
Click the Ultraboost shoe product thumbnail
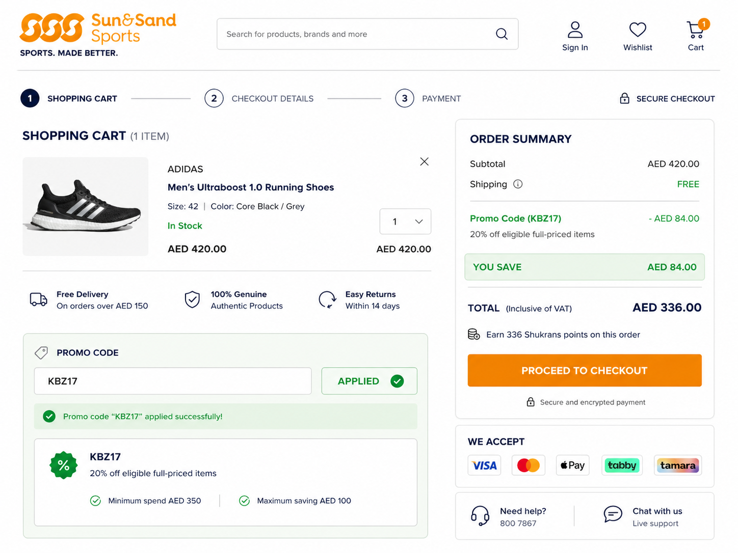(x=86, y=207)
